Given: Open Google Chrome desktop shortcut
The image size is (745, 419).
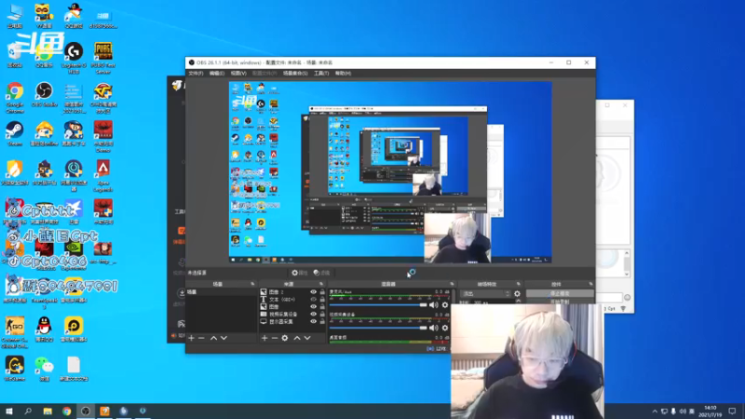Looking at the screenshot, I should click(15, 98).
